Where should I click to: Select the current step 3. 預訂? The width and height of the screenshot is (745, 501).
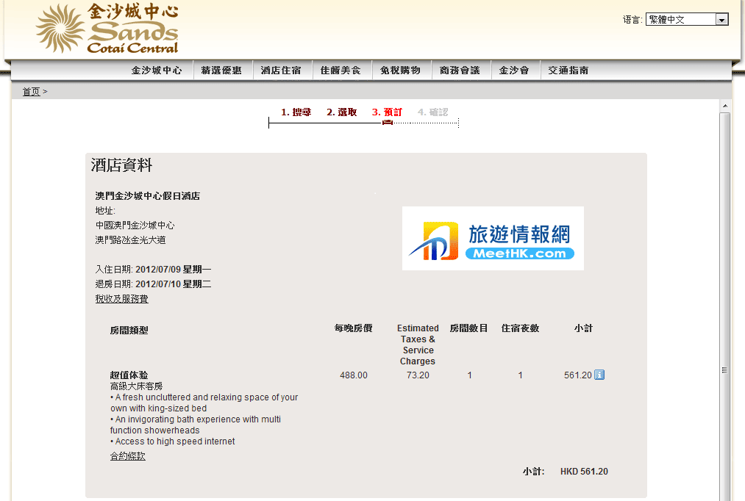coord(387,112)
